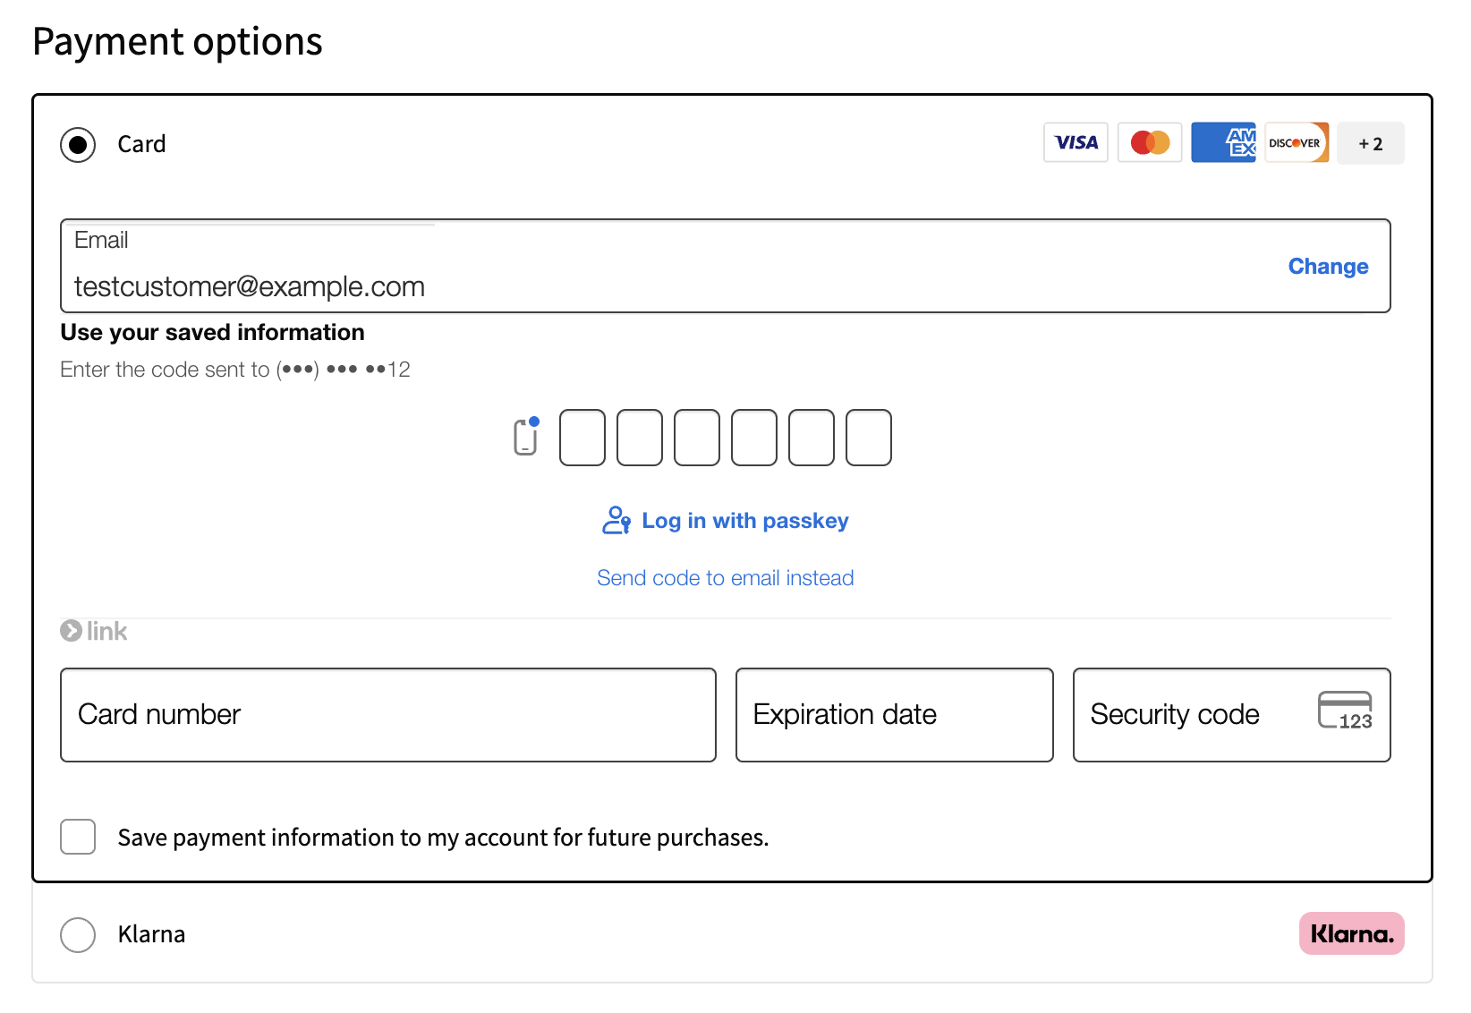
Task: Click the CVC card icon in Security code
Action: click(x=1345, y=711)
